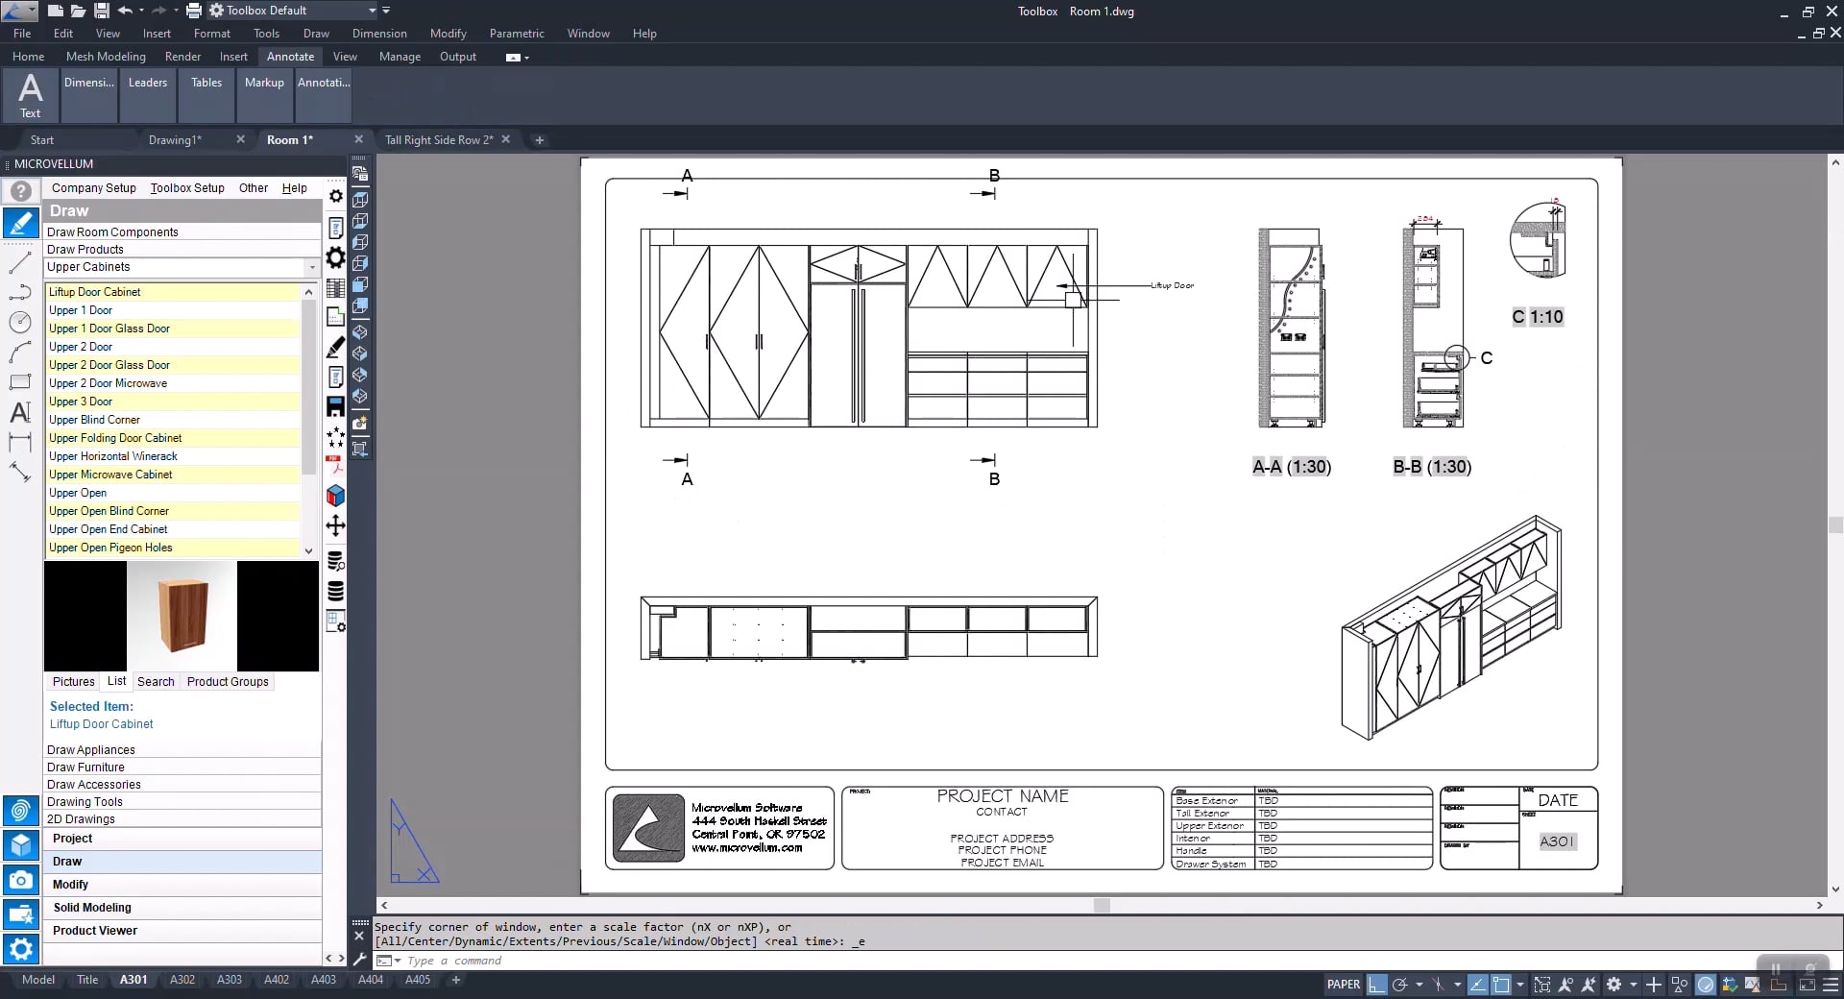Click the blue gear icon in bottom-left sidebar

(x=20, y=949)
